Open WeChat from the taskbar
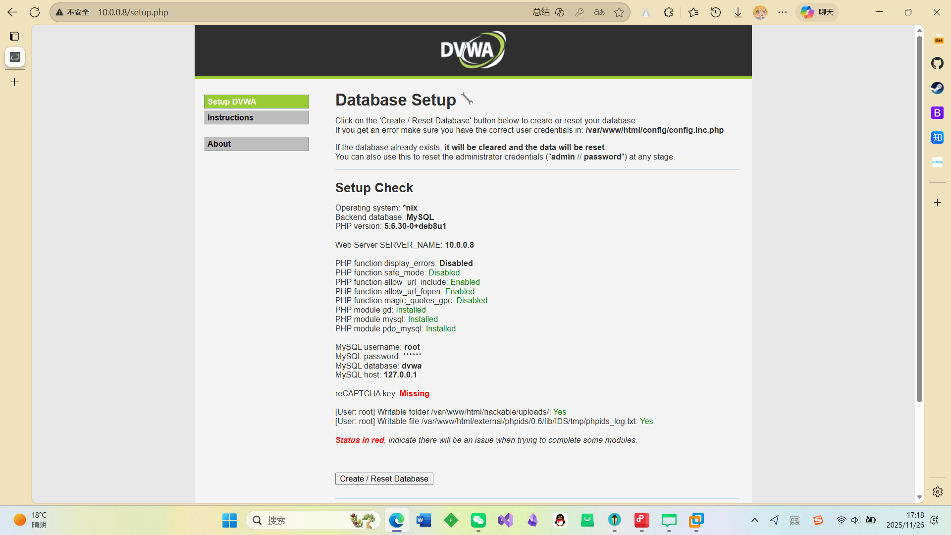This screenshot has height=535, width=951. 478,520
